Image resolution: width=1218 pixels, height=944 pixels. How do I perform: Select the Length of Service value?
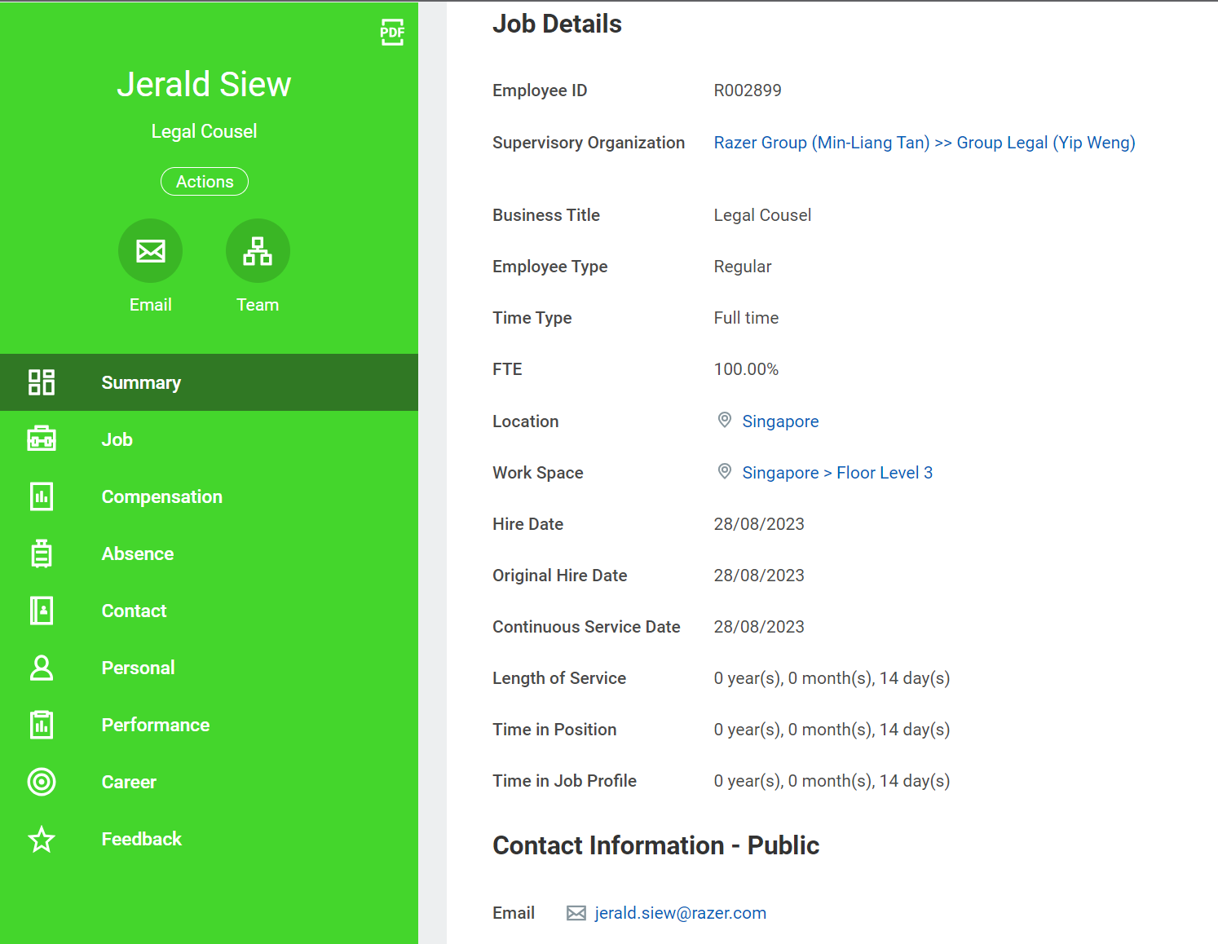pyautogui.click(x=832, y=678)
